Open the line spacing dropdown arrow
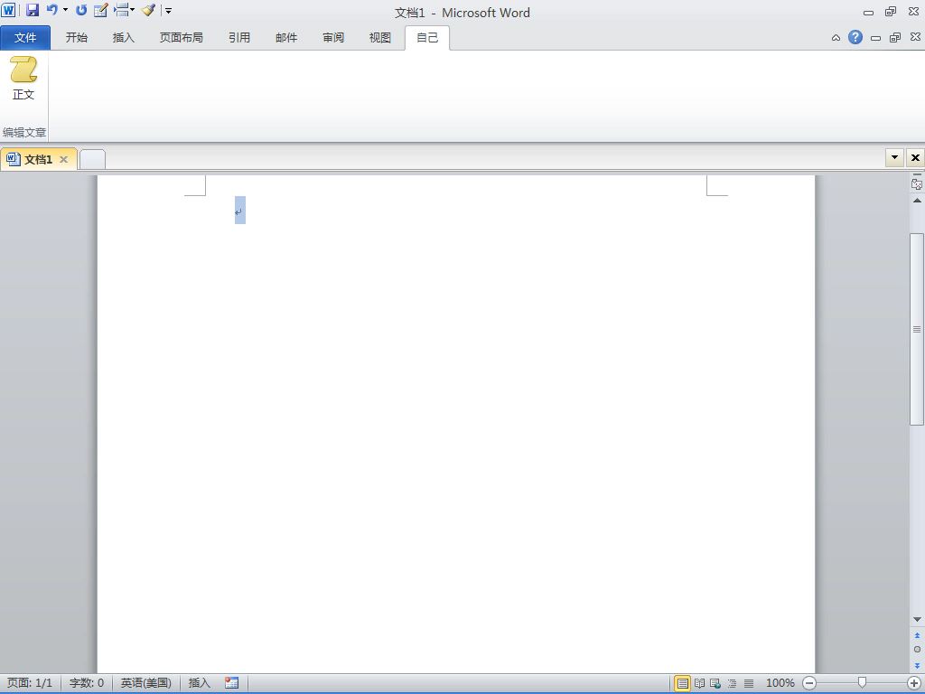 (132, 10)
